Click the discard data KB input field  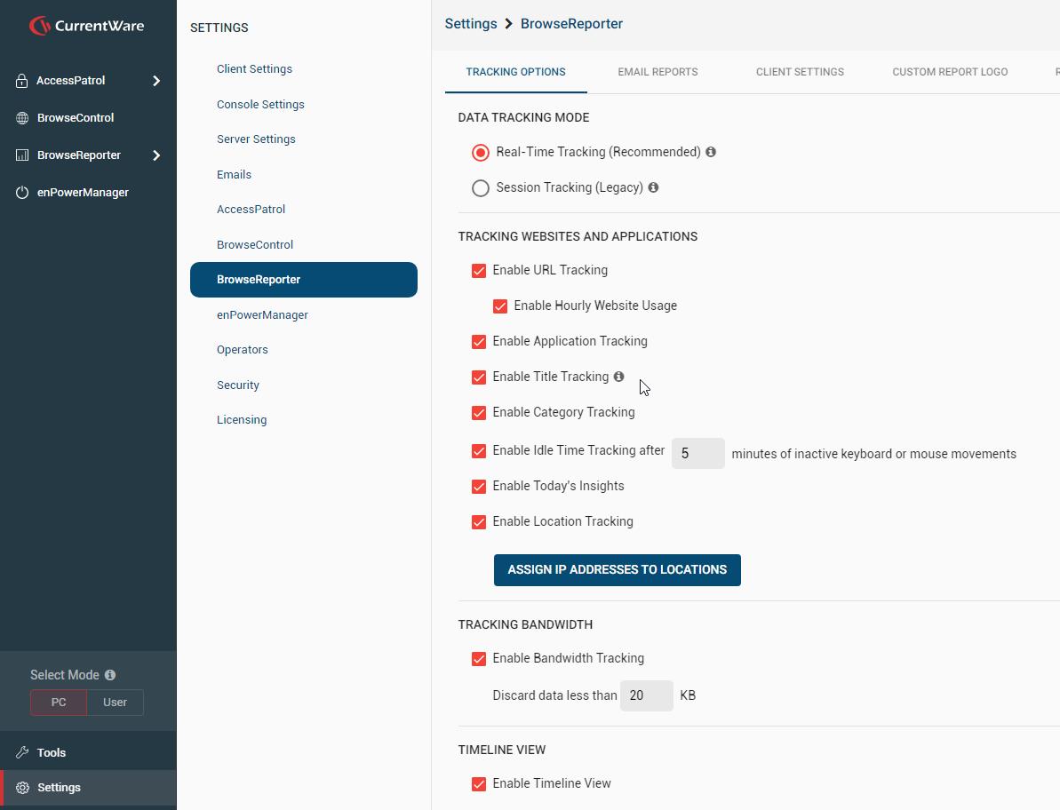[x=646, y=695]
